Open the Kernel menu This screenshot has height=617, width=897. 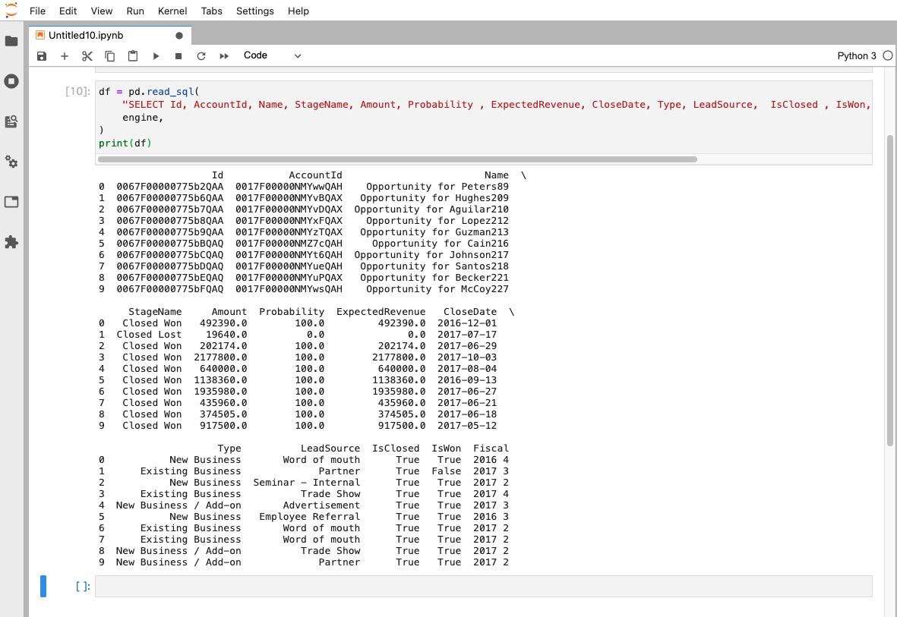172,11
